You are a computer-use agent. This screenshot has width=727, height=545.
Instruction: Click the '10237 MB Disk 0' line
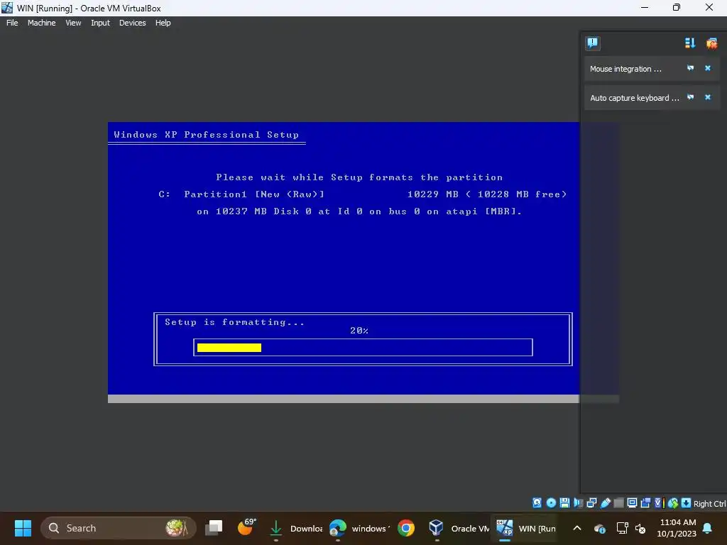coord(359,211)
